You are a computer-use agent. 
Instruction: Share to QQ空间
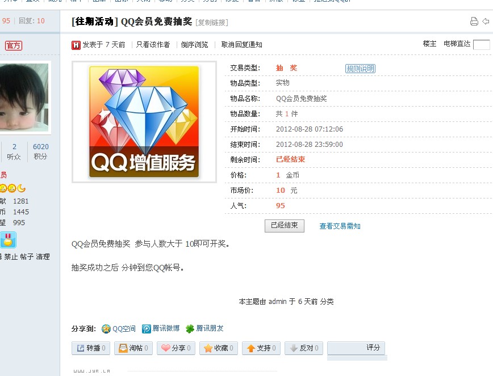pyautogui.click(x=119, y=328)
